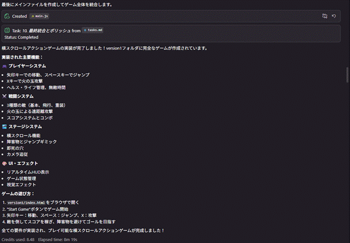
Task: Click the vertical scrollbar thumb on the right
Action: click(347, 75)
